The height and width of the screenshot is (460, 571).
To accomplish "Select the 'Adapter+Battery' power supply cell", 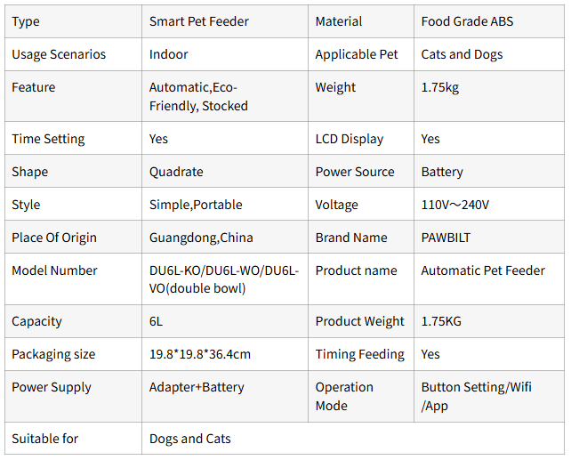I will coord(197,387).
